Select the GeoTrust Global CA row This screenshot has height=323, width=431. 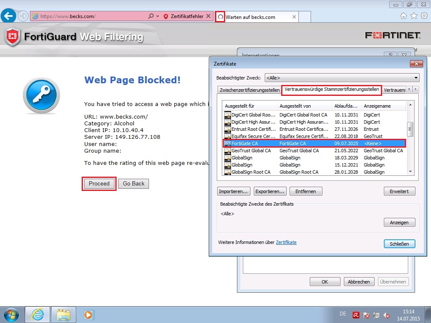coord(314,151)
